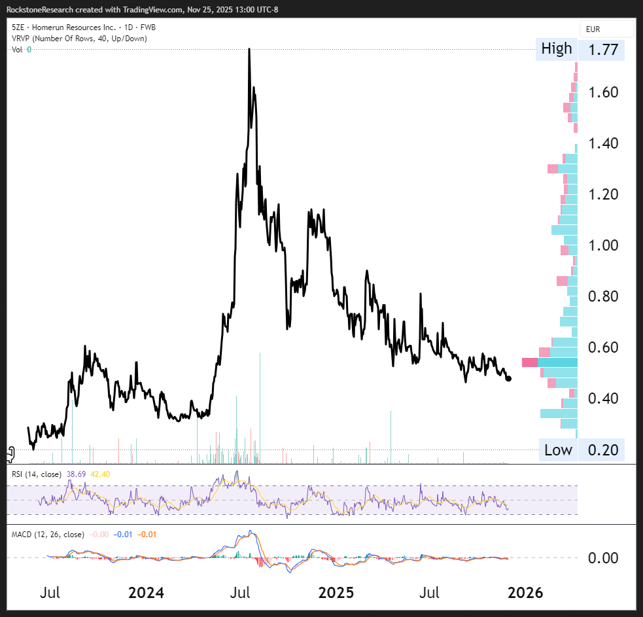Open the EUR currency selector

coord(606,29)
